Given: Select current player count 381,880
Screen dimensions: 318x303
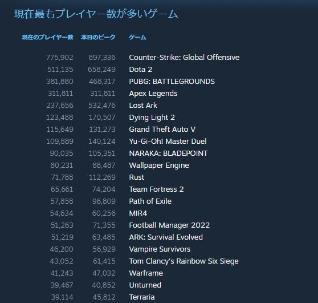Looking at the screenshot, I should (x=60, y=82).
